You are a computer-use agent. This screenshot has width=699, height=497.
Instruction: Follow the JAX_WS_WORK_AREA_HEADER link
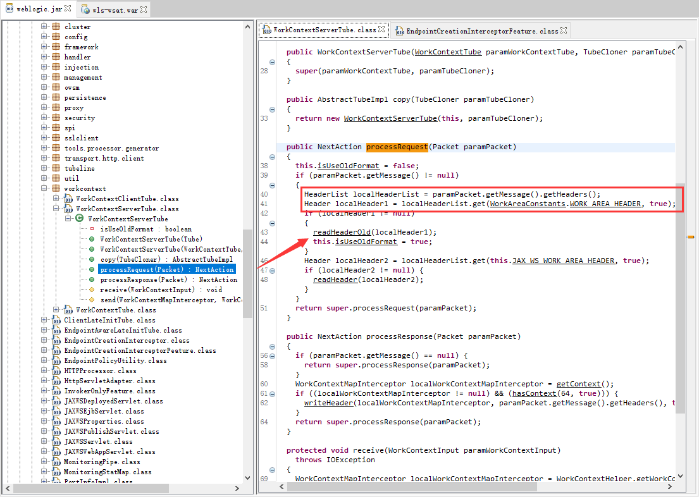[x=563, y=261]
